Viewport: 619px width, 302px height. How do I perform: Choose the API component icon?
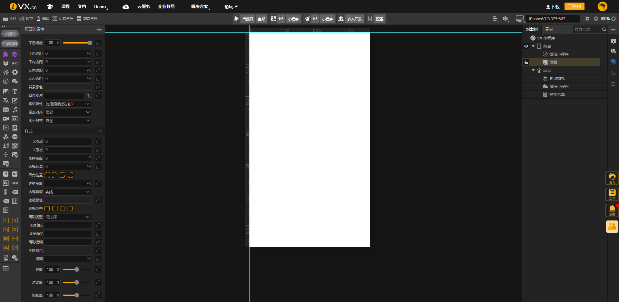(15, 63)
